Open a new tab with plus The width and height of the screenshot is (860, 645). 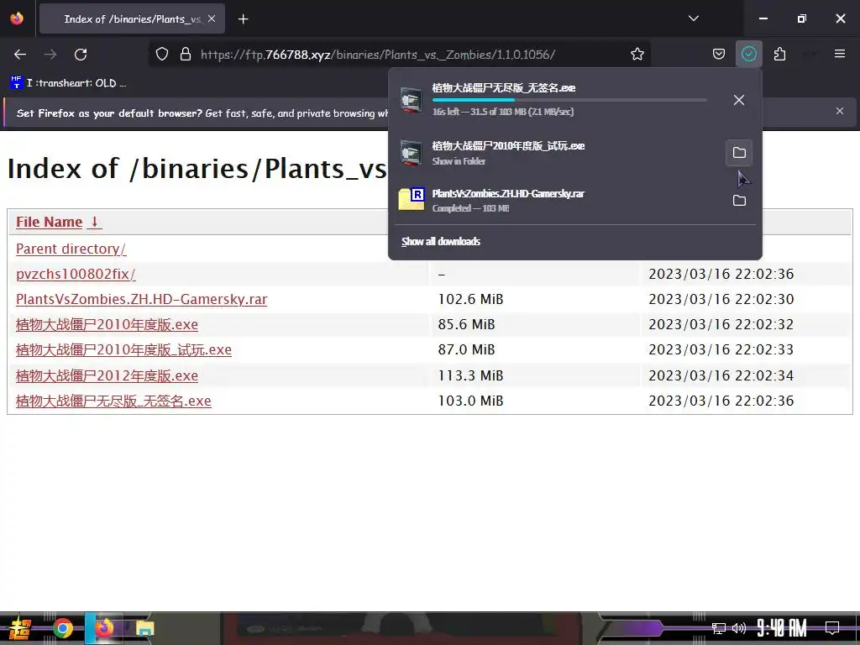(x=243, y=19)
